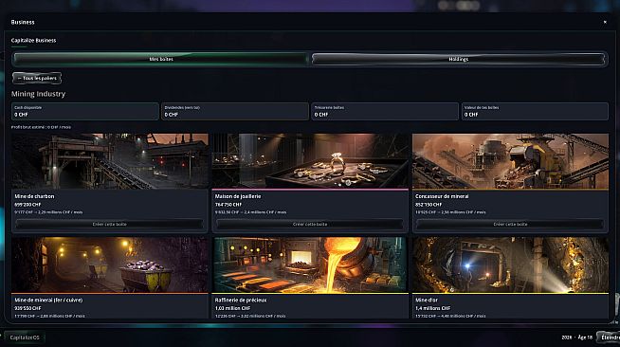Select the Concasseur de minerai title
Viewport: 620px width, 347px height.
tap(442, 196)
